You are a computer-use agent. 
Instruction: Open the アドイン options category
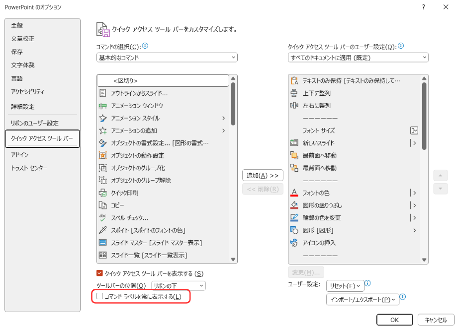19,155
